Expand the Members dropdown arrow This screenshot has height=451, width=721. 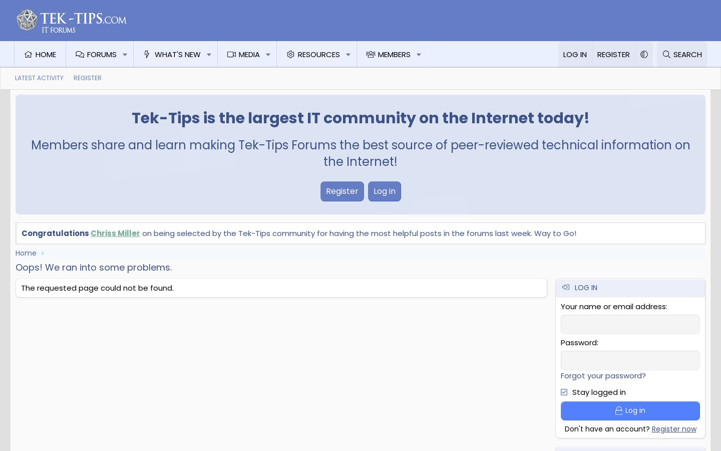(x=419, y=55)
